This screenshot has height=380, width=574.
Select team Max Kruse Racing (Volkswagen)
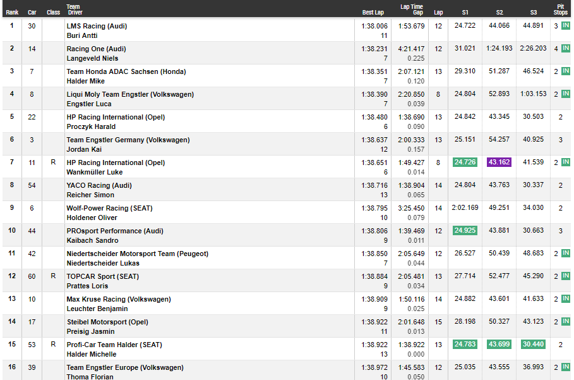click(x=119, y=299)
